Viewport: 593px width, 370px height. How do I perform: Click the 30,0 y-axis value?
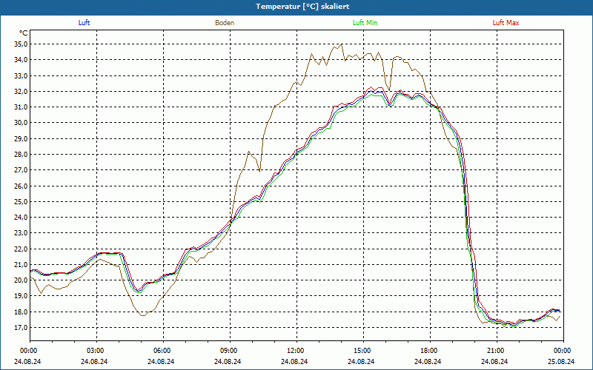21,123
